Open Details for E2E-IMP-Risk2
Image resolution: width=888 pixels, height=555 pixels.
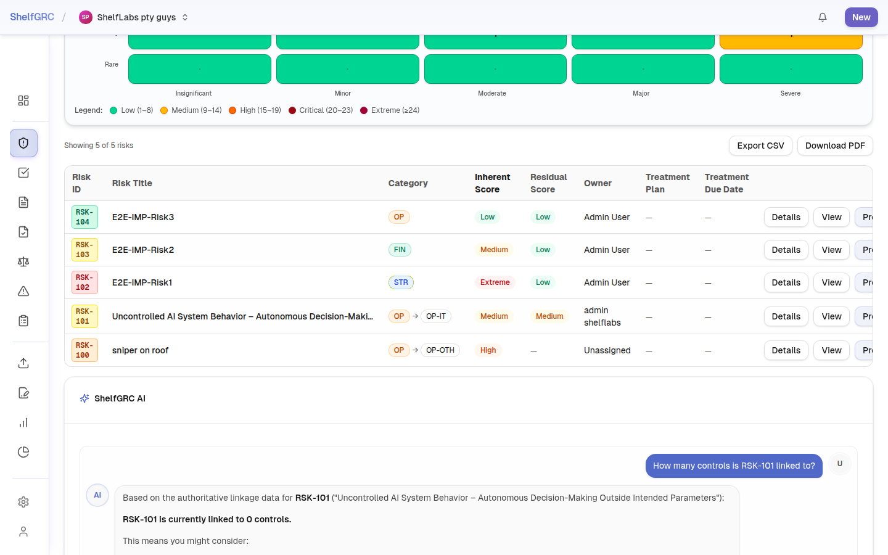point(786,250)
